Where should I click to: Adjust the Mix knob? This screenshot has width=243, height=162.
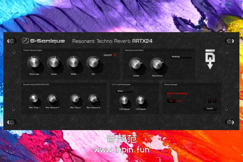click(x=93, y=63)
